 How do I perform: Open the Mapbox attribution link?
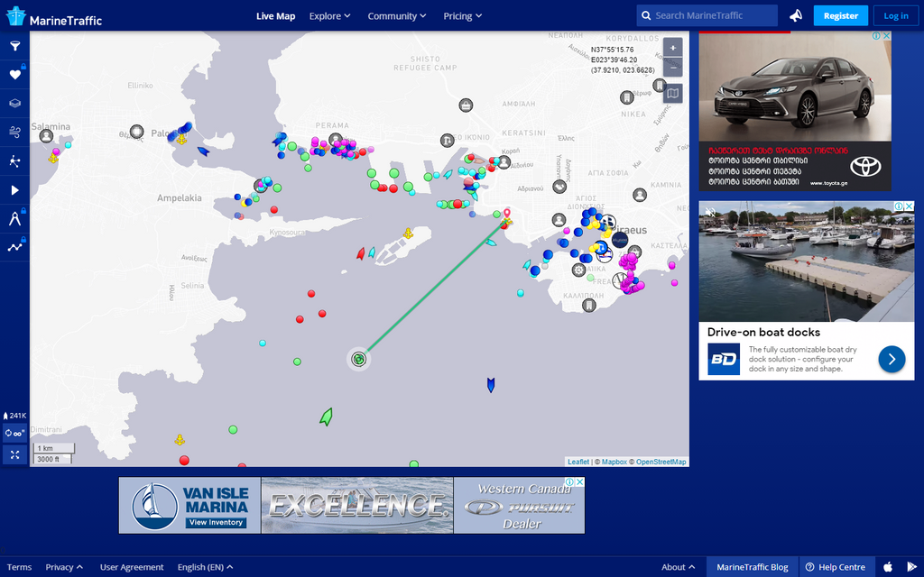(614, 462)
